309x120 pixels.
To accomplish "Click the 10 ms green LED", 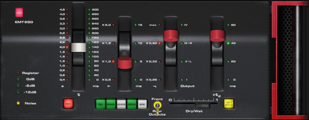I will click(x=136, y=43).
